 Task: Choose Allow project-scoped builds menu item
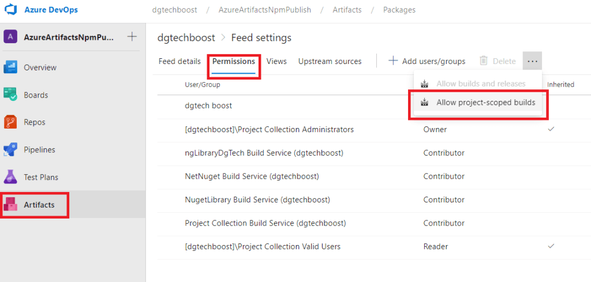pos(485,103)
